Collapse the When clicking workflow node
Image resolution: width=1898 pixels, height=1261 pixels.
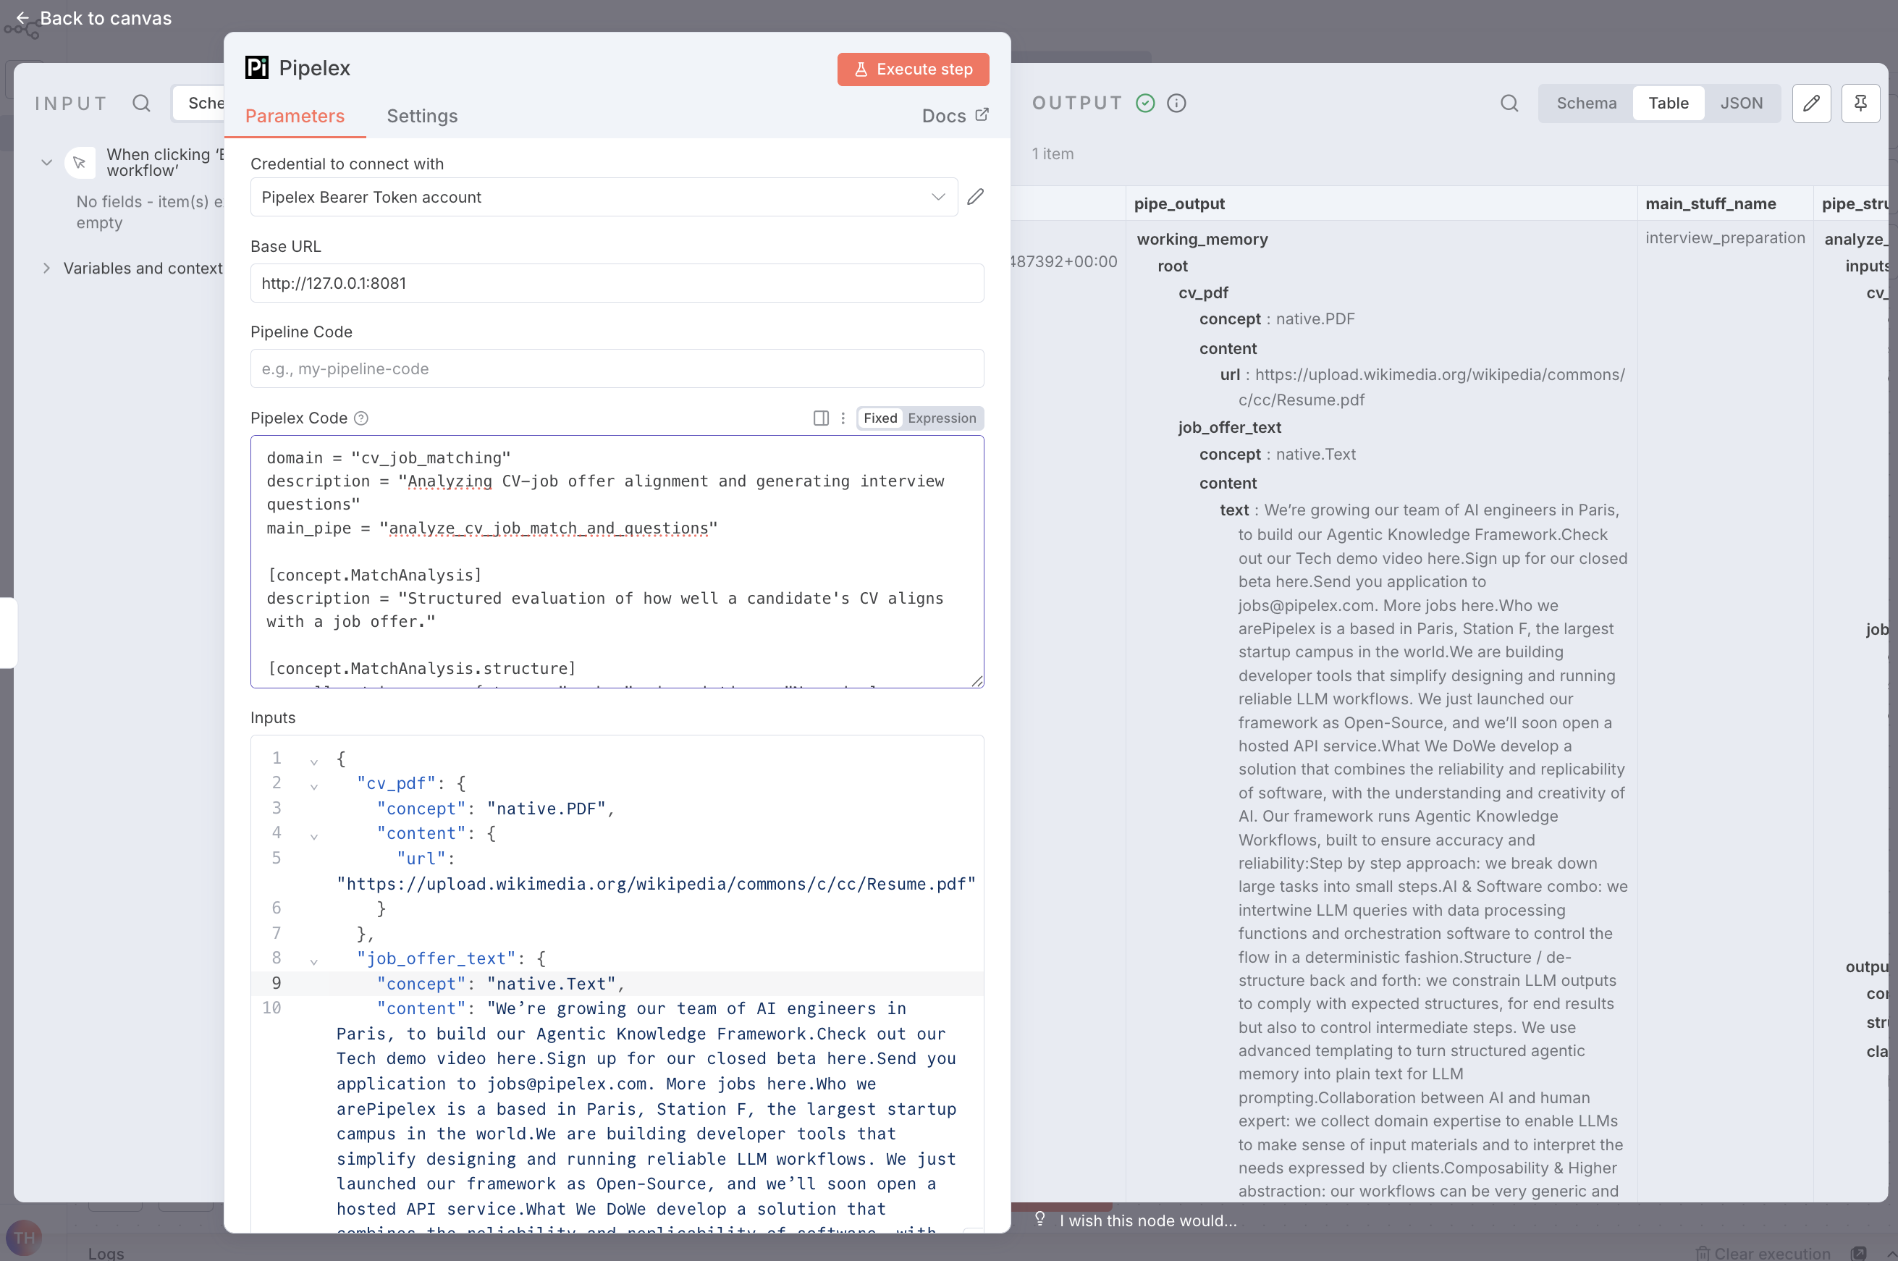click(46, 162)
